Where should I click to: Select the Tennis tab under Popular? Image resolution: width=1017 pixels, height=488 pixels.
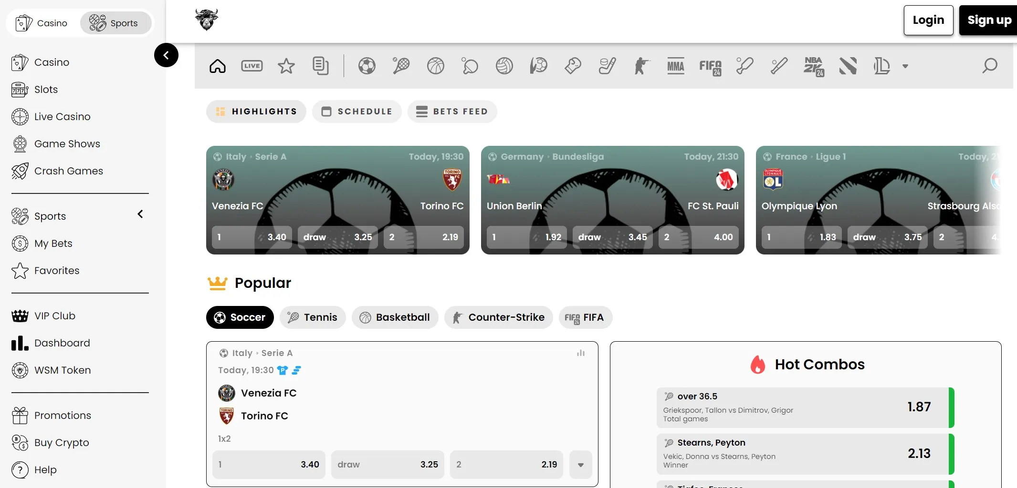click(313, 317)
